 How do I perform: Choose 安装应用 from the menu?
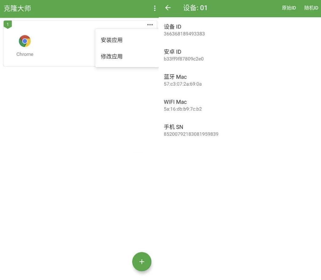(x=111, y=40)
